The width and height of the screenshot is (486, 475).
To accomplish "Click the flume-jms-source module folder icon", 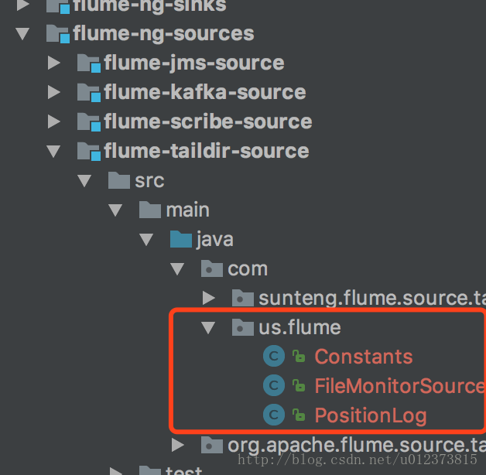I will coord(89,63).
